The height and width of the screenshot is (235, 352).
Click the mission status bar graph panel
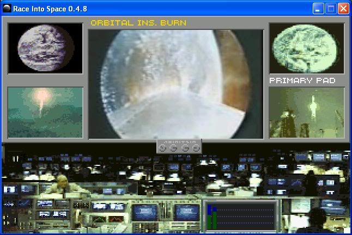[x=241, y=216]
